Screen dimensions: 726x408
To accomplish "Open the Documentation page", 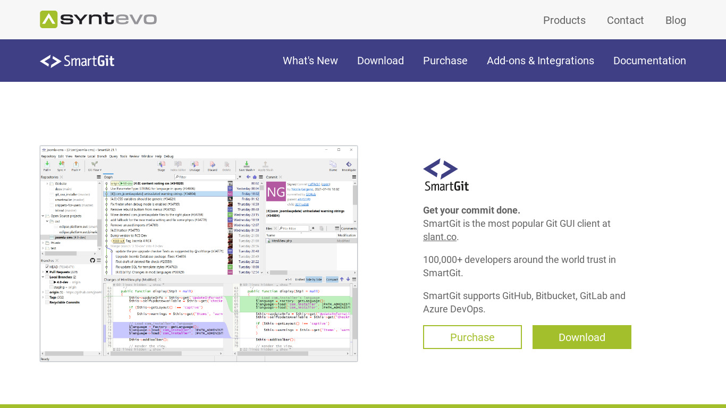I will (x=649, y=61).
